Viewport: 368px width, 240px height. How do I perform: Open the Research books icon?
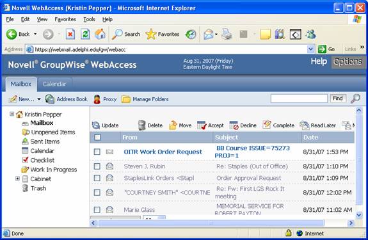click(x=280, y=35)
